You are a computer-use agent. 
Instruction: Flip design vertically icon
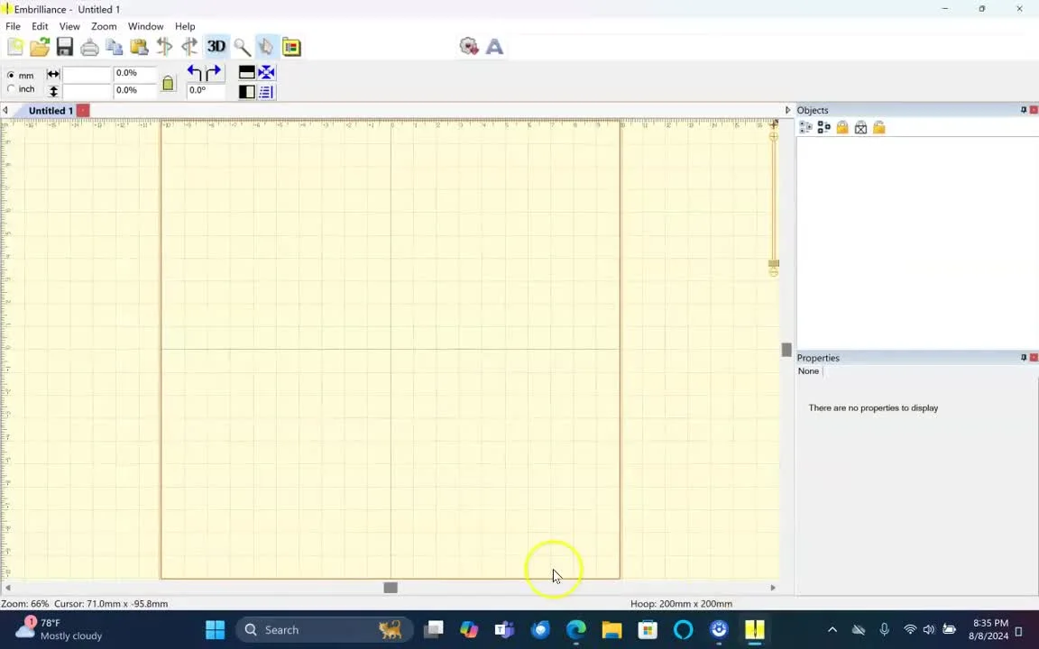[x=246, y=72]
